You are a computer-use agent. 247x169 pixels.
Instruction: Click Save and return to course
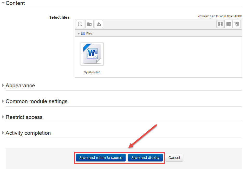click(101, 158)
